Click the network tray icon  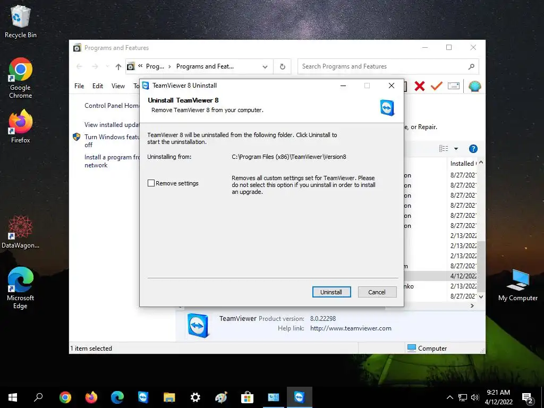(463, 397)
